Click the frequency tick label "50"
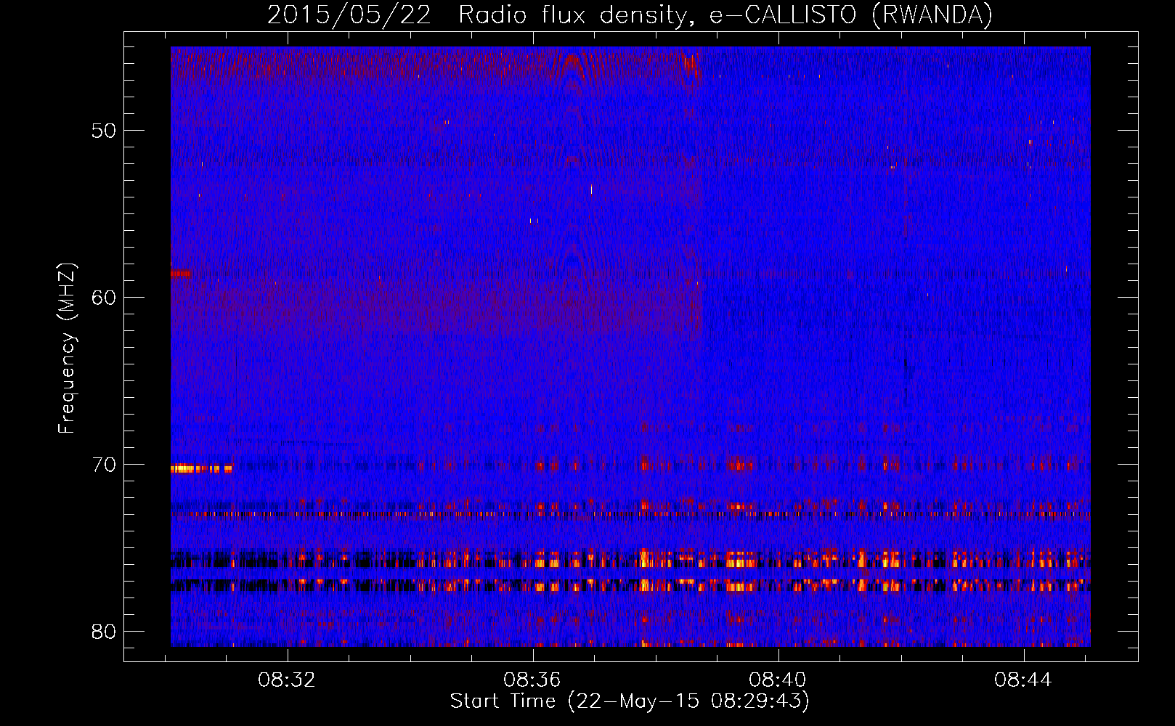This screenshot has width=1175, height=726. point(104,131)
